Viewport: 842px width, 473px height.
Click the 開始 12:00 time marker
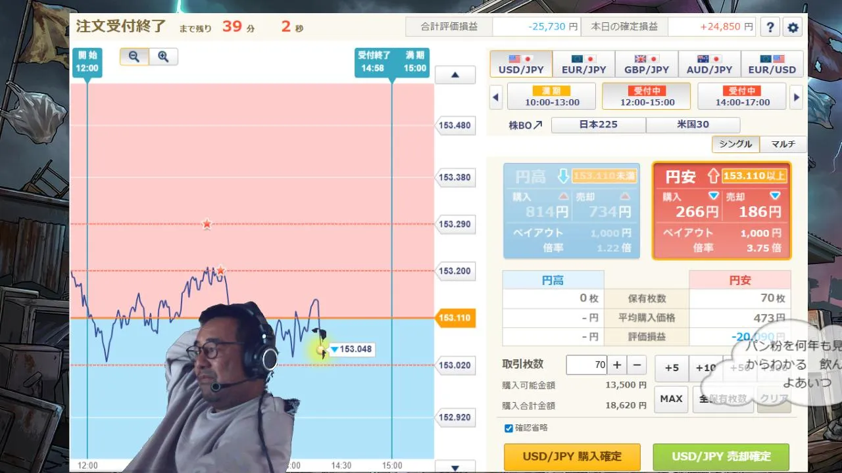tap(86, 62)
